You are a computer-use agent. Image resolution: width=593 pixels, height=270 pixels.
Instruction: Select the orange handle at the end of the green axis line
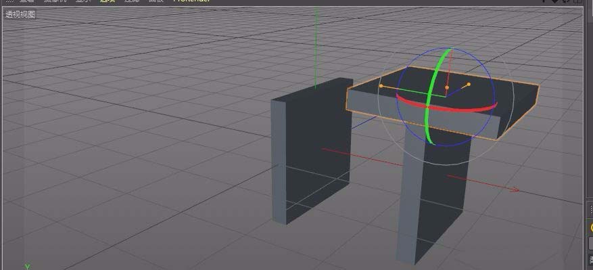coord(381,86)
